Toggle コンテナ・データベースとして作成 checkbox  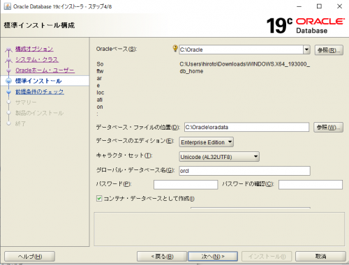[x=99, y=199]
